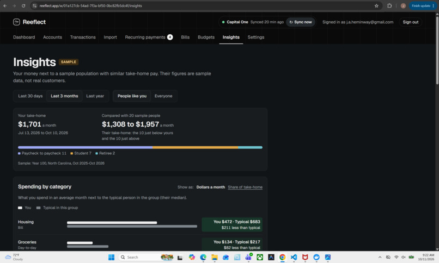Click the Windows taskbar Search box
This screenshot has width=439, height=263.
[x=145, y=257]
